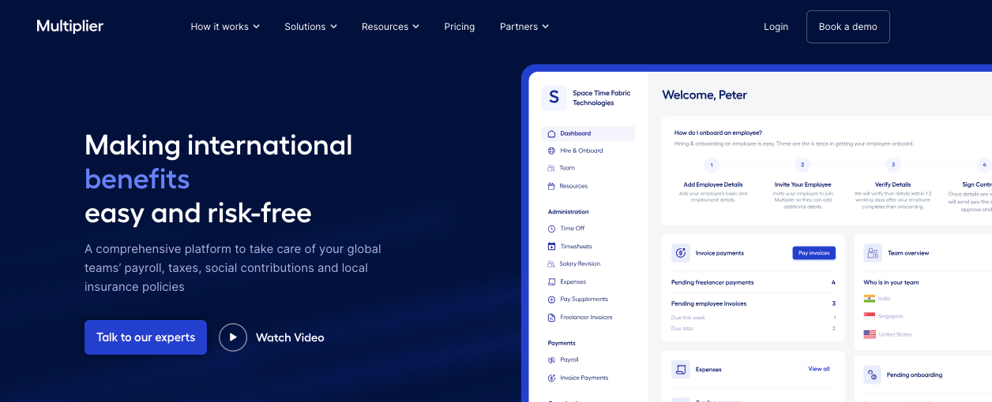Click the Payments section heading in sidebar

pos(562,343)
